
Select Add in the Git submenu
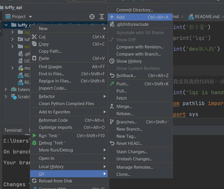pyautogui.click(x=120, y=17)
